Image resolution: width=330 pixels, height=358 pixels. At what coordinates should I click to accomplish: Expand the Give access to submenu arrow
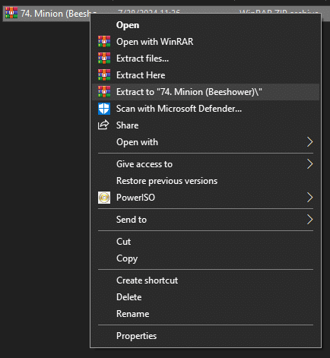click(309, 164)
